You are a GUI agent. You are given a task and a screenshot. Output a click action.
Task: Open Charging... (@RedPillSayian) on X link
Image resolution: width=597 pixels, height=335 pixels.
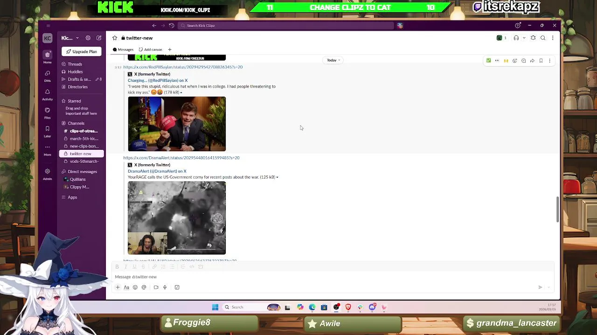pos(158,80)
